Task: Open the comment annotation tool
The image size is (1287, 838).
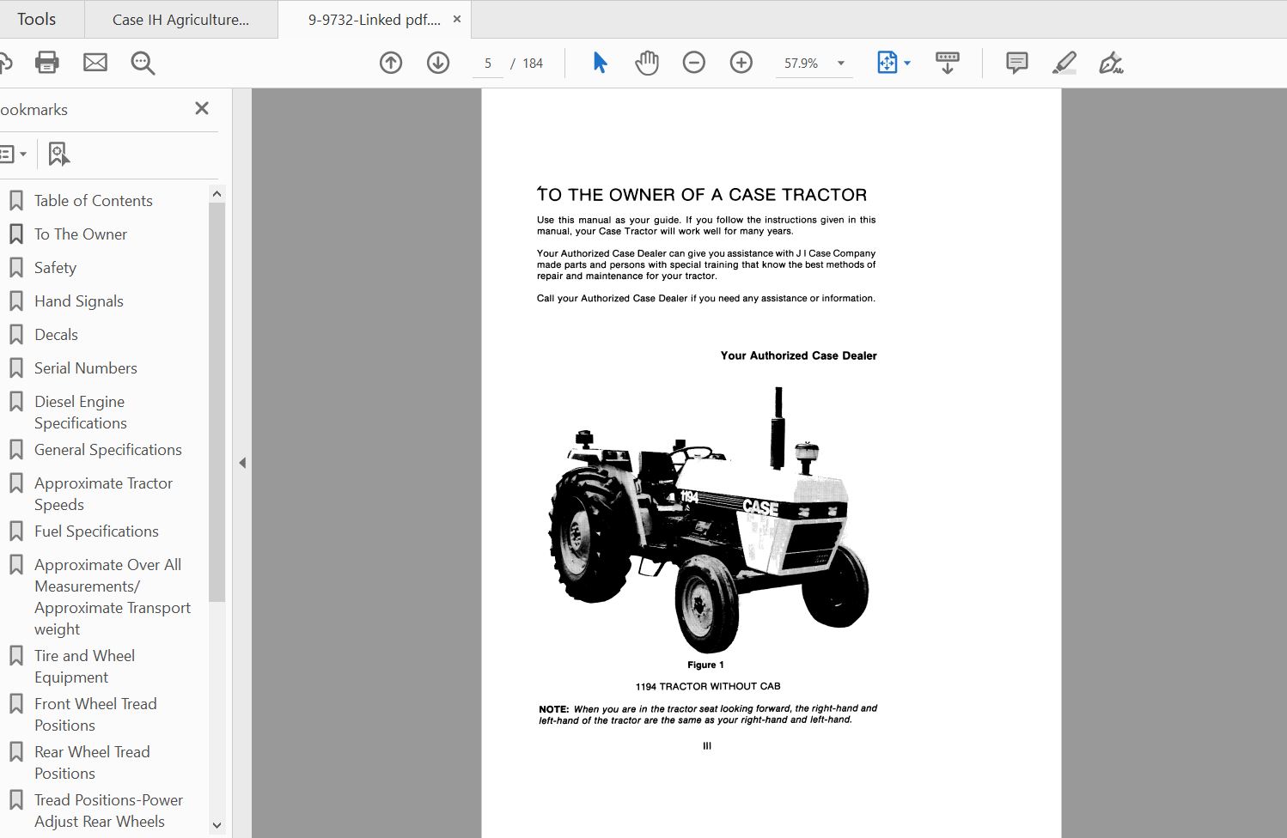Action: pos(1016,62)
